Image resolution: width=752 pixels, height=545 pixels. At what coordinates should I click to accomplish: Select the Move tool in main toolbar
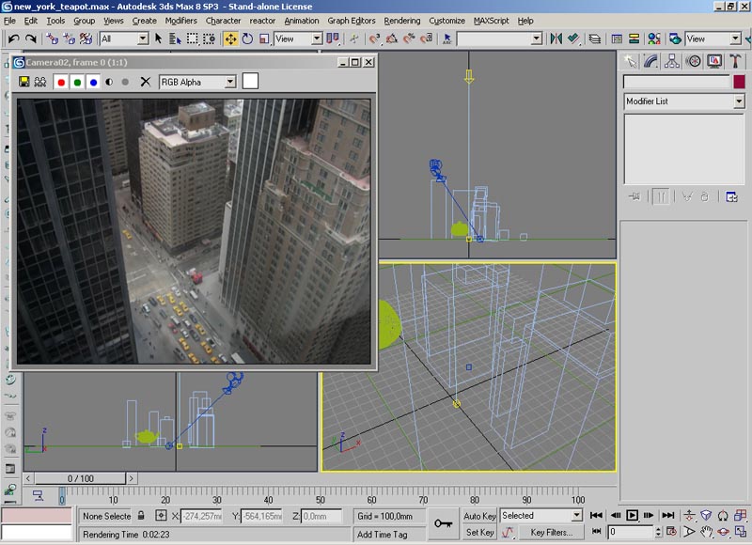click(x=230, y=39)
